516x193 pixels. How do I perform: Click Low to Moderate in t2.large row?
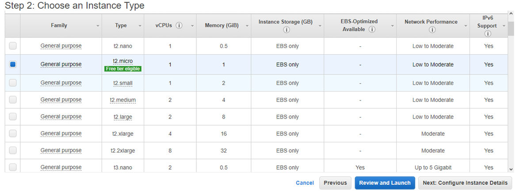coord(433,117)
